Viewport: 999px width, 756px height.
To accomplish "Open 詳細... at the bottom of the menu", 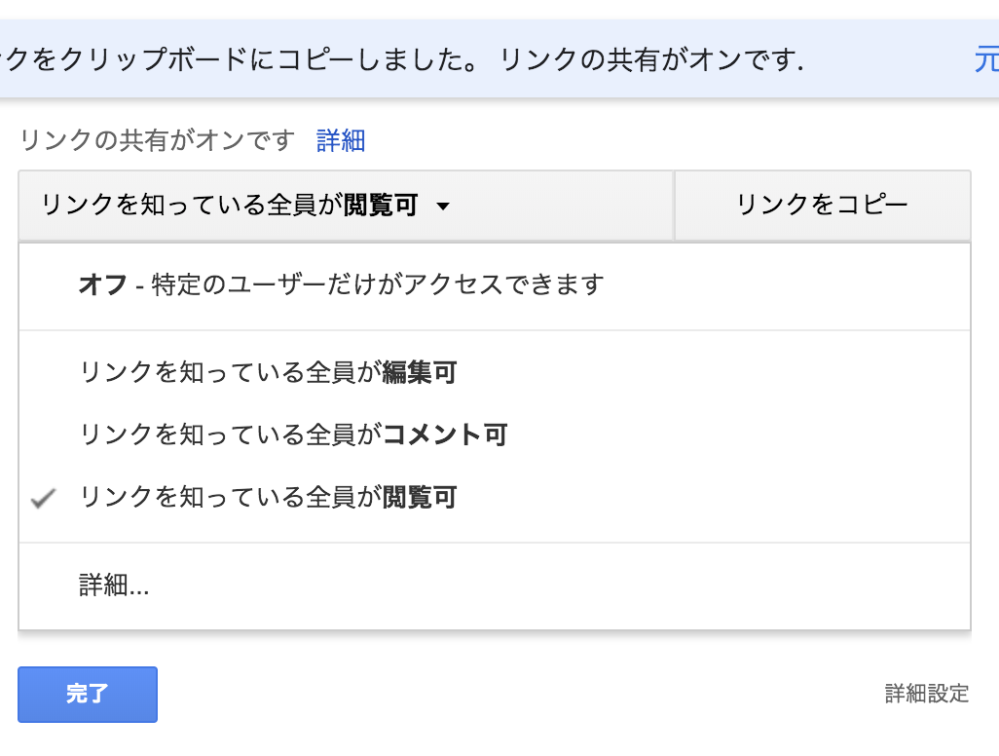I will 114,586.
